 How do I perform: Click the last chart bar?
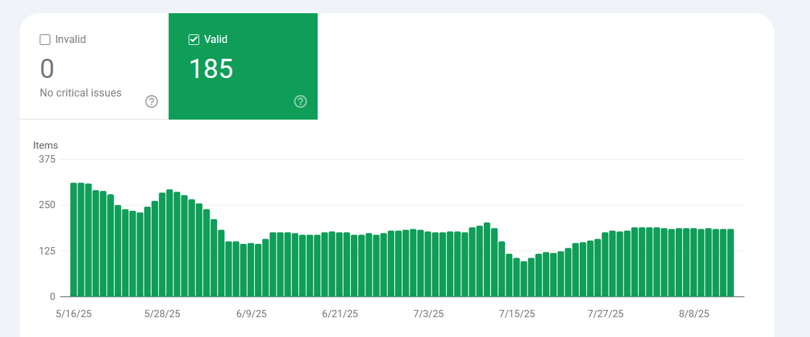point(731,263)
